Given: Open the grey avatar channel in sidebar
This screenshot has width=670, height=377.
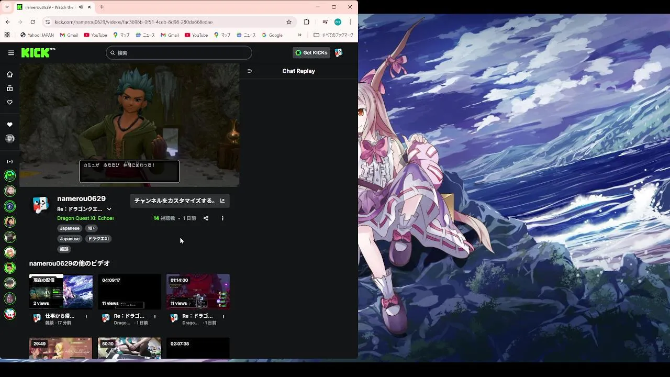Looking at the screenshot, I should click(x=9, y=139).
